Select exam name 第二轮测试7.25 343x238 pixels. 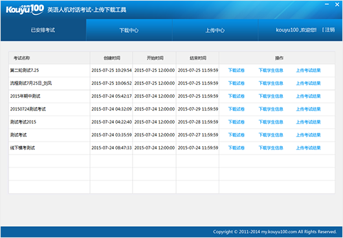(x=25, y=70)
